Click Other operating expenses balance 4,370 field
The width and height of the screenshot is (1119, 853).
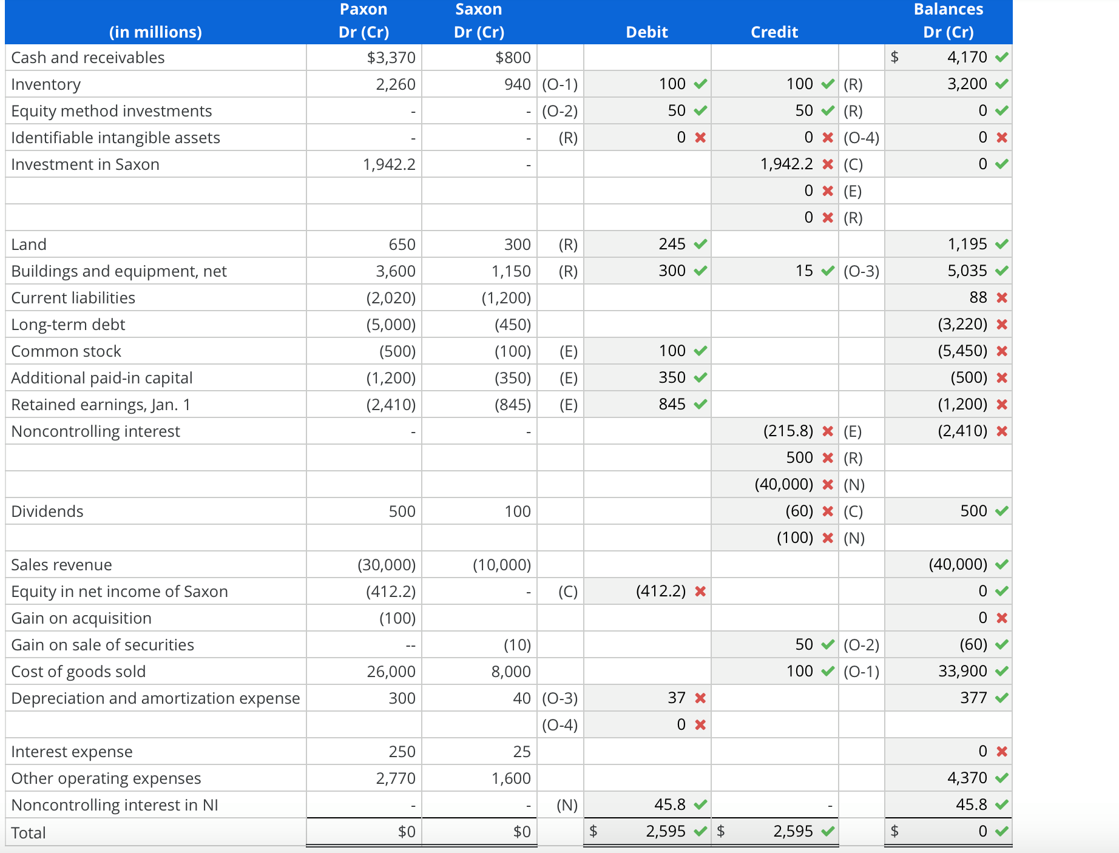(948, 778)
